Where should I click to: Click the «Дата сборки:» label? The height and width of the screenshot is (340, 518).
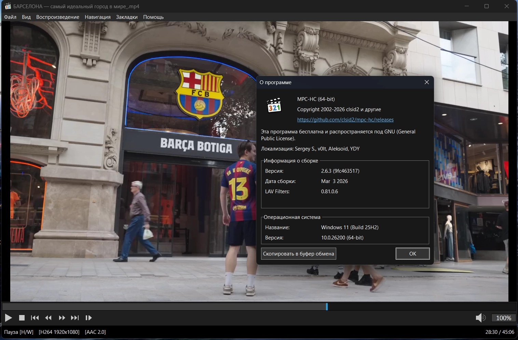[x=281, y=181]
